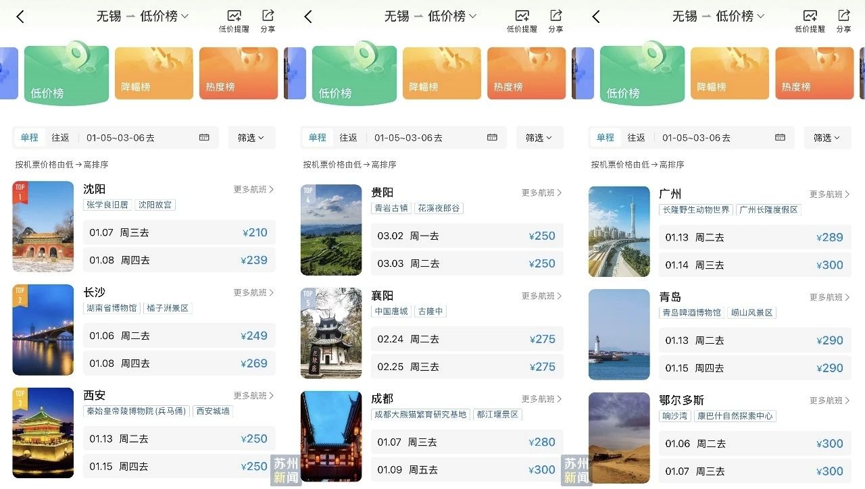Tap the calendar icon above the 广州 list

pos(780,138)
